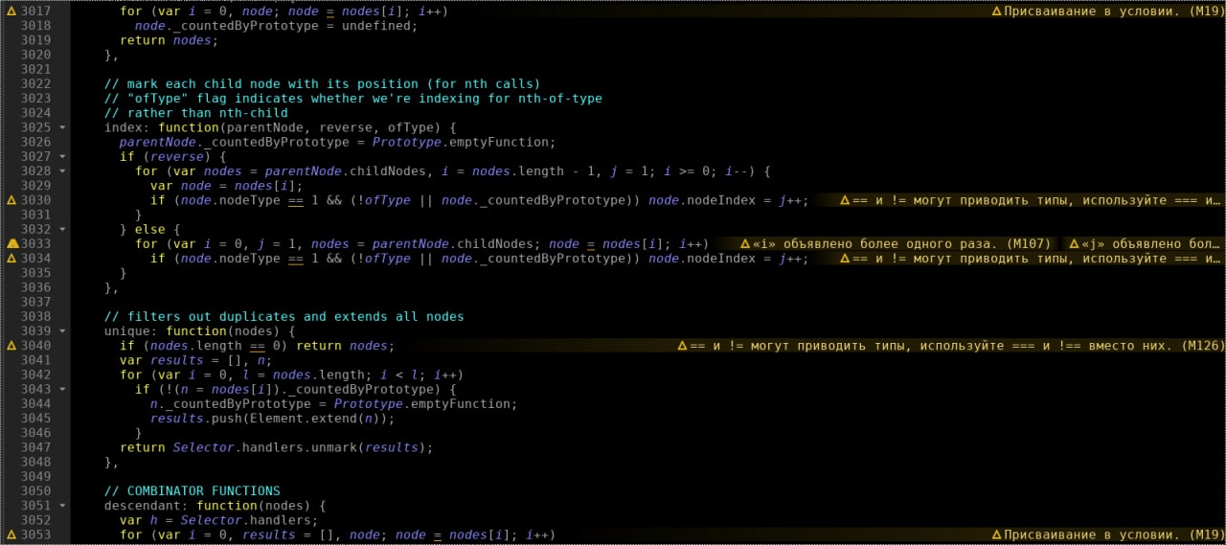Image resolution: width=1226 pixels, height=545 pixels.
Task: Place cursor in '// mark each child node' comment
Action: pos(322,84)
